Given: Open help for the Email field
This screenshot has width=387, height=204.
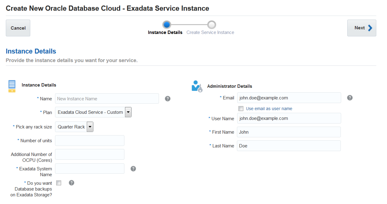Looking at the screenshot, I should coord(350,98).
